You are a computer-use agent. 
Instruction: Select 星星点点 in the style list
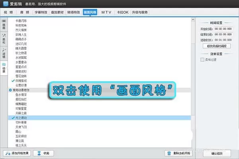tap(21, 67)
